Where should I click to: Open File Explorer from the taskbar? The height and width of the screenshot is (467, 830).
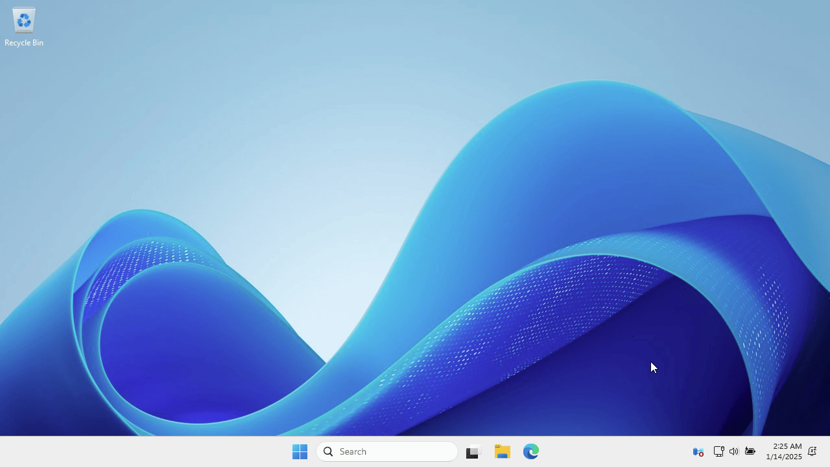pos(502,451)
